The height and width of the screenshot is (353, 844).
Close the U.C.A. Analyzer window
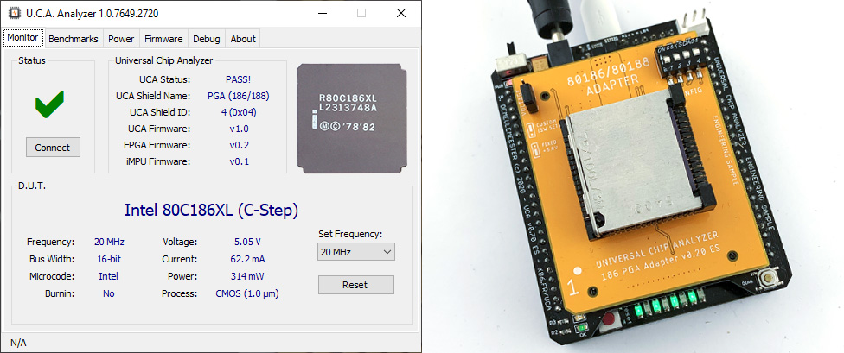point(401,14)
